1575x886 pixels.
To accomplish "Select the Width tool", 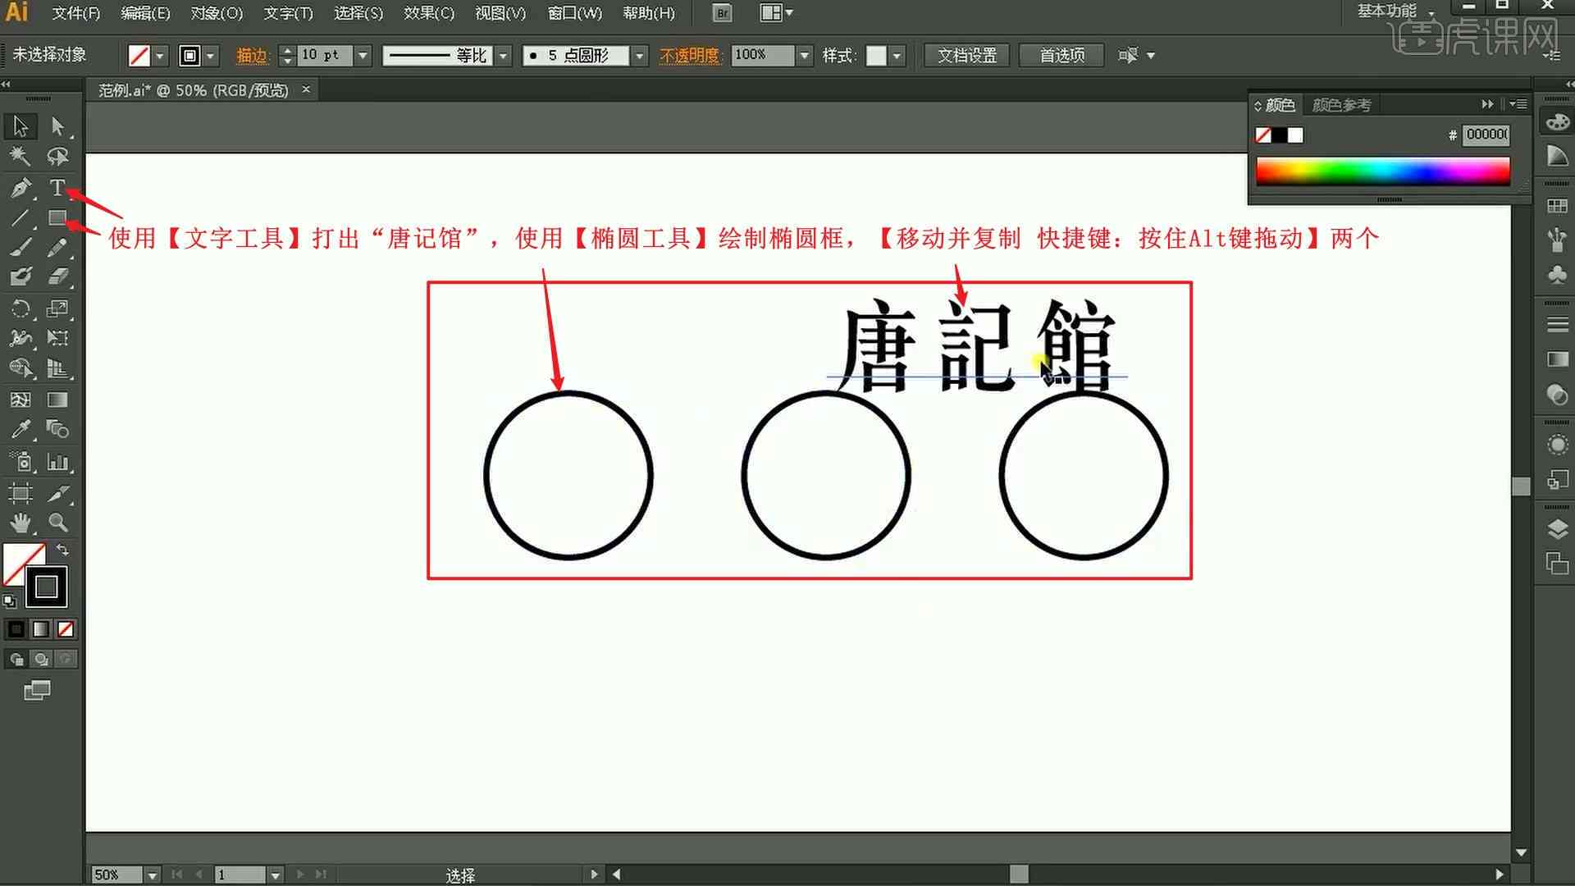I will coord(21,338).
